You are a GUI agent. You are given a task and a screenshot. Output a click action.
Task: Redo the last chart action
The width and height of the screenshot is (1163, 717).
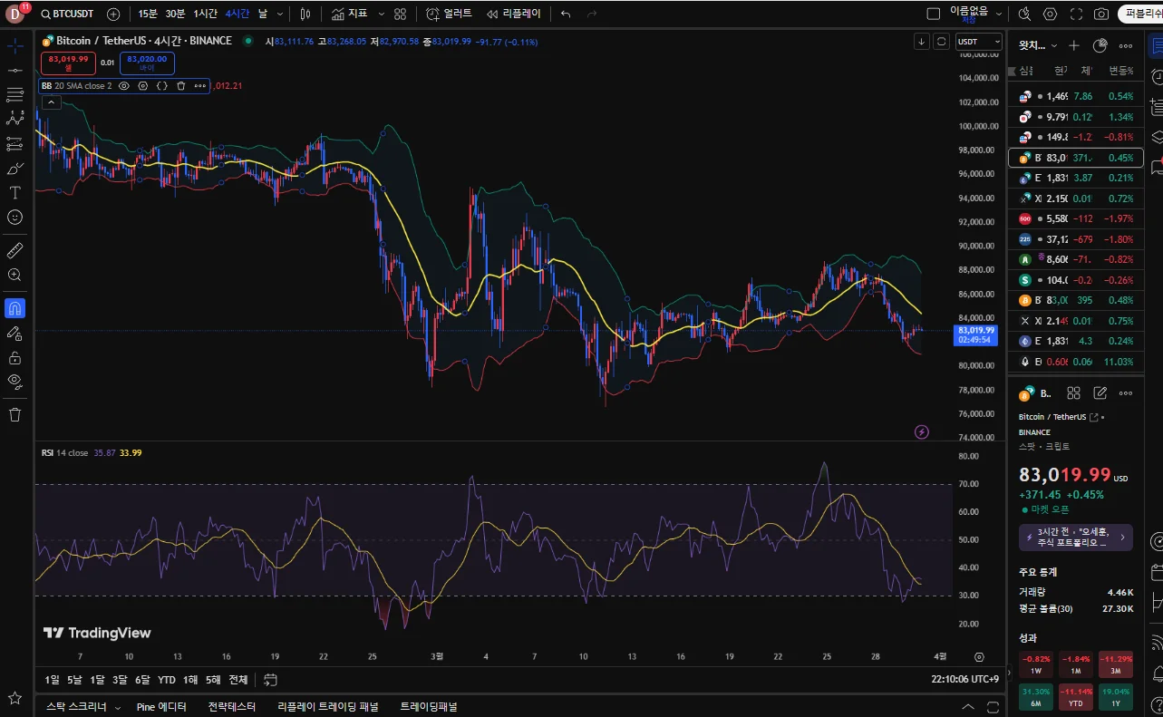(x=592, y=14)
